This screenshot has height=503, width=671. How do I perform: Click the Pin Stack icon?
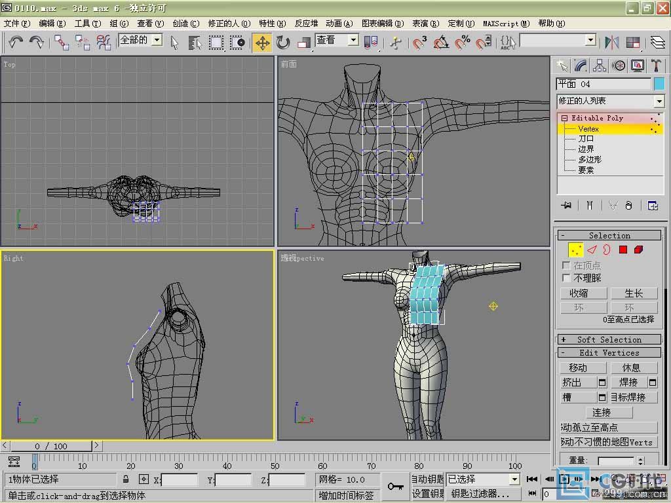click(566, 206)
